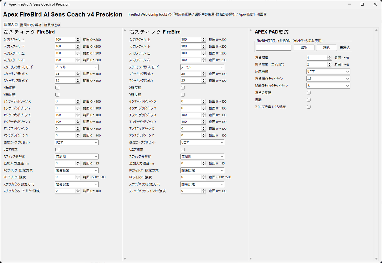The image size is (382, 263).
Task: Open right stick RCフィルター設定方式 dropdown
Action: [x=202, y=170]
